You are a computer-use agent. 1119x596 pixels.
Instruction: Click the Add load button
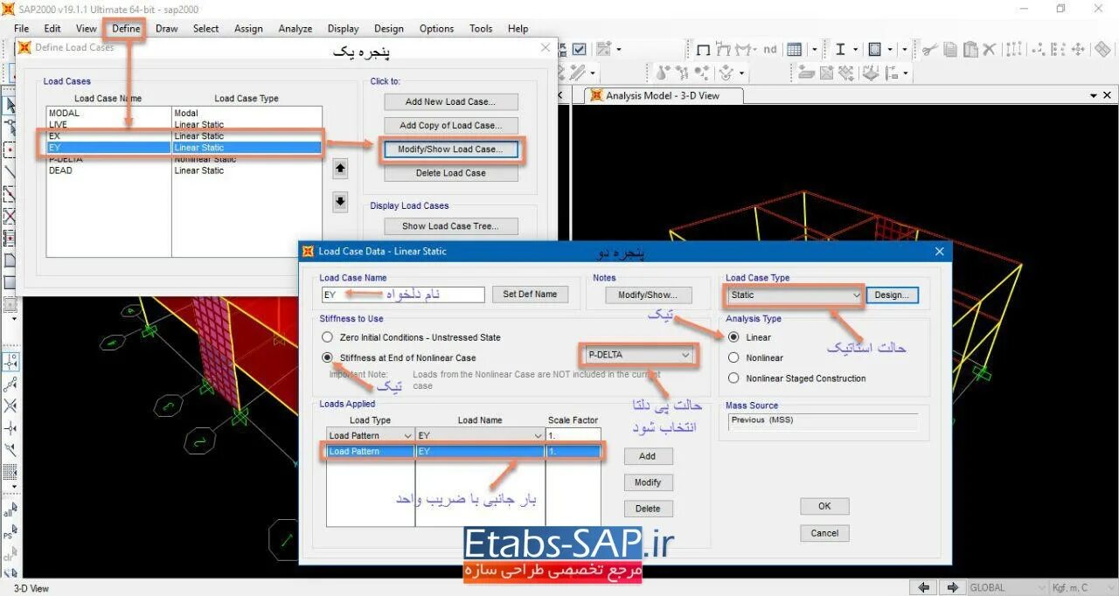click(x=648, y=456)
